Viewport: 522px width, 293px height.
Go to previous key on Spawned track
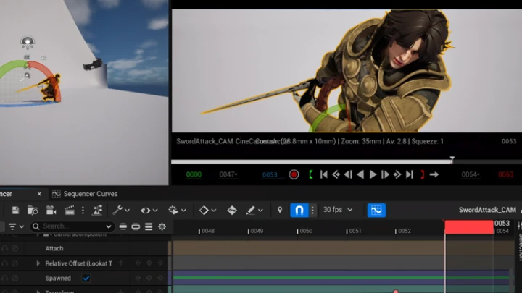click(x=138, y=278)
